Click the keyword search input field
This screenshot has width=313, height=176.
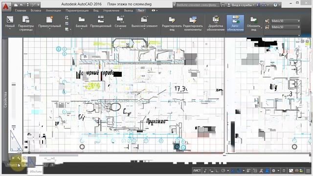click(198, 5)
